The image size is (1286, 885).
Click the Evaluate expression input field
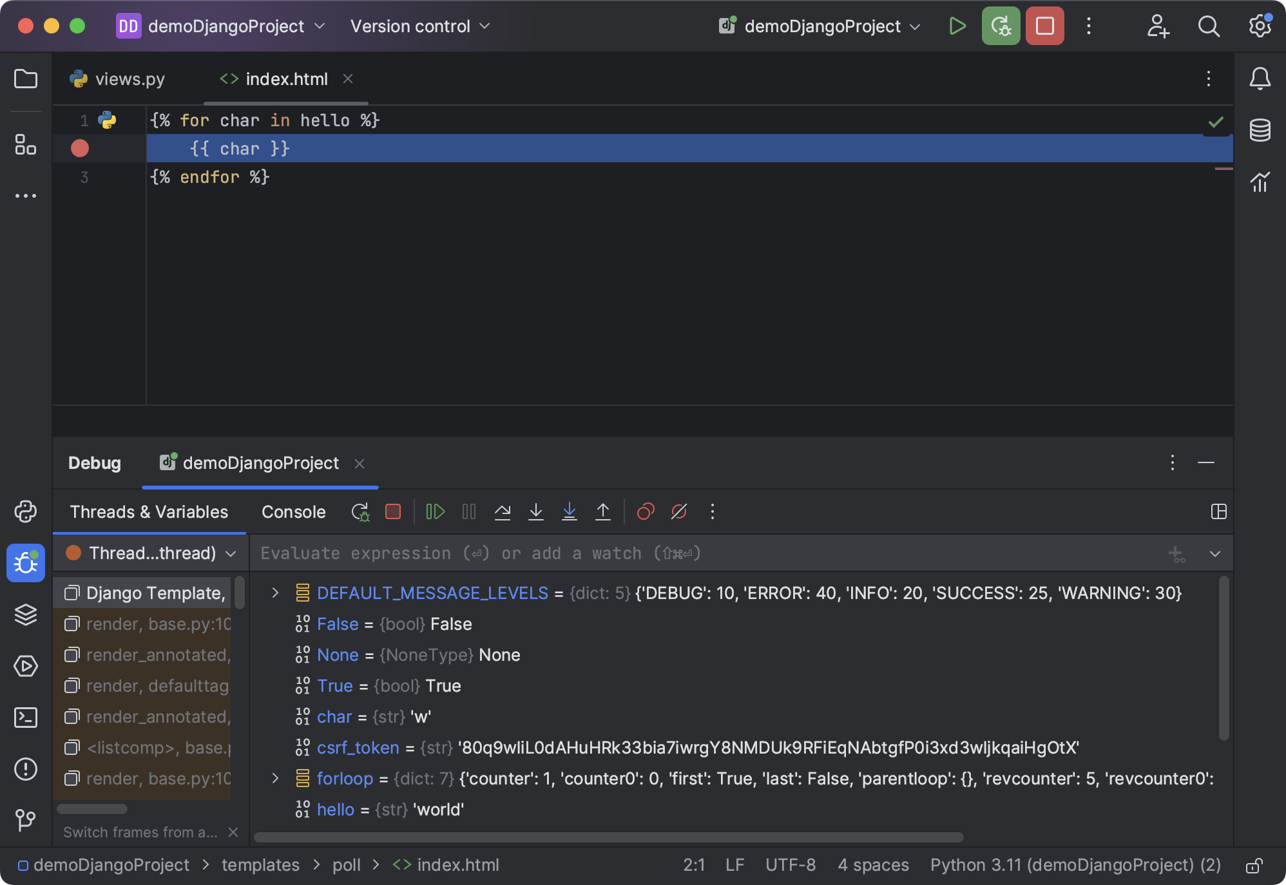pos(644,553)
